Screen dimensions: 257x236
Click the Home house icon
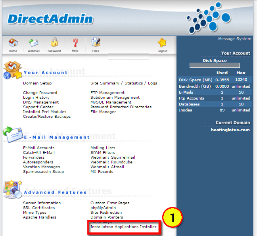click(13, 42)
